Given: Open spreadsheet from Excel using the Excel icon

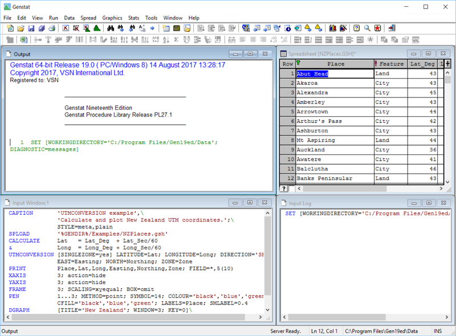Looking at the screenshot, I should 23,40.
